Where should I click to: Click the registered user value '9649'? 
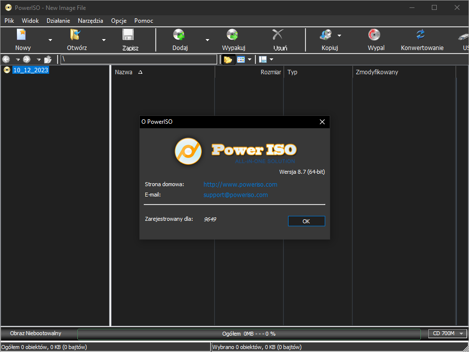[210, 219]
